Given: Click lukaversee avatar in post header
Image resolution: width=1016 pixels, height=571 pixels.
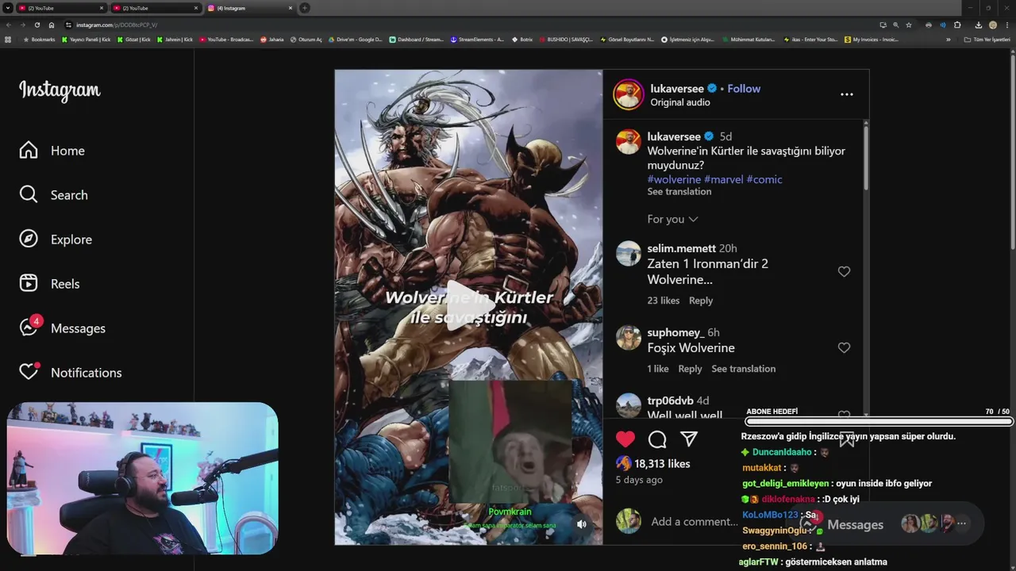Looking at the screenshot, I should [x=629, y=94].
